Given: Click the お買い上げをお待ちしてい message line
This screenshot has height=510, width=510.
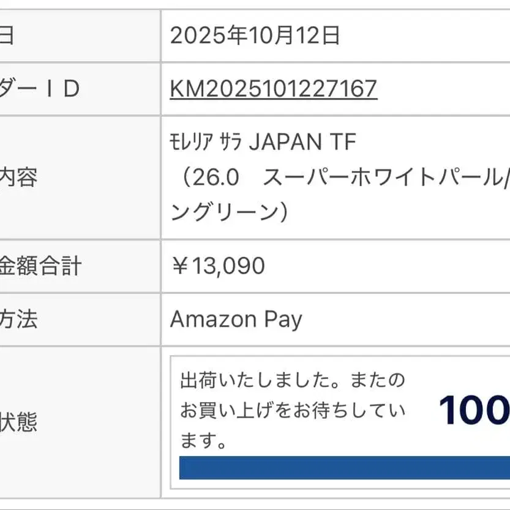Looking at the screenshot, I should 293,410.
